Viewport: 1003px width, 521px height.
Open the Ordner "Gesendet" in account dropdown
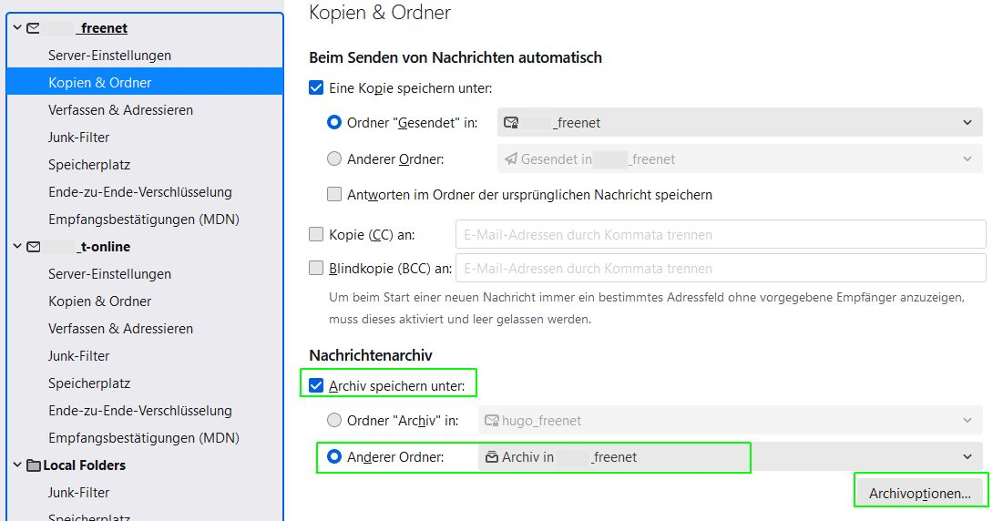[x=739, y=122]
